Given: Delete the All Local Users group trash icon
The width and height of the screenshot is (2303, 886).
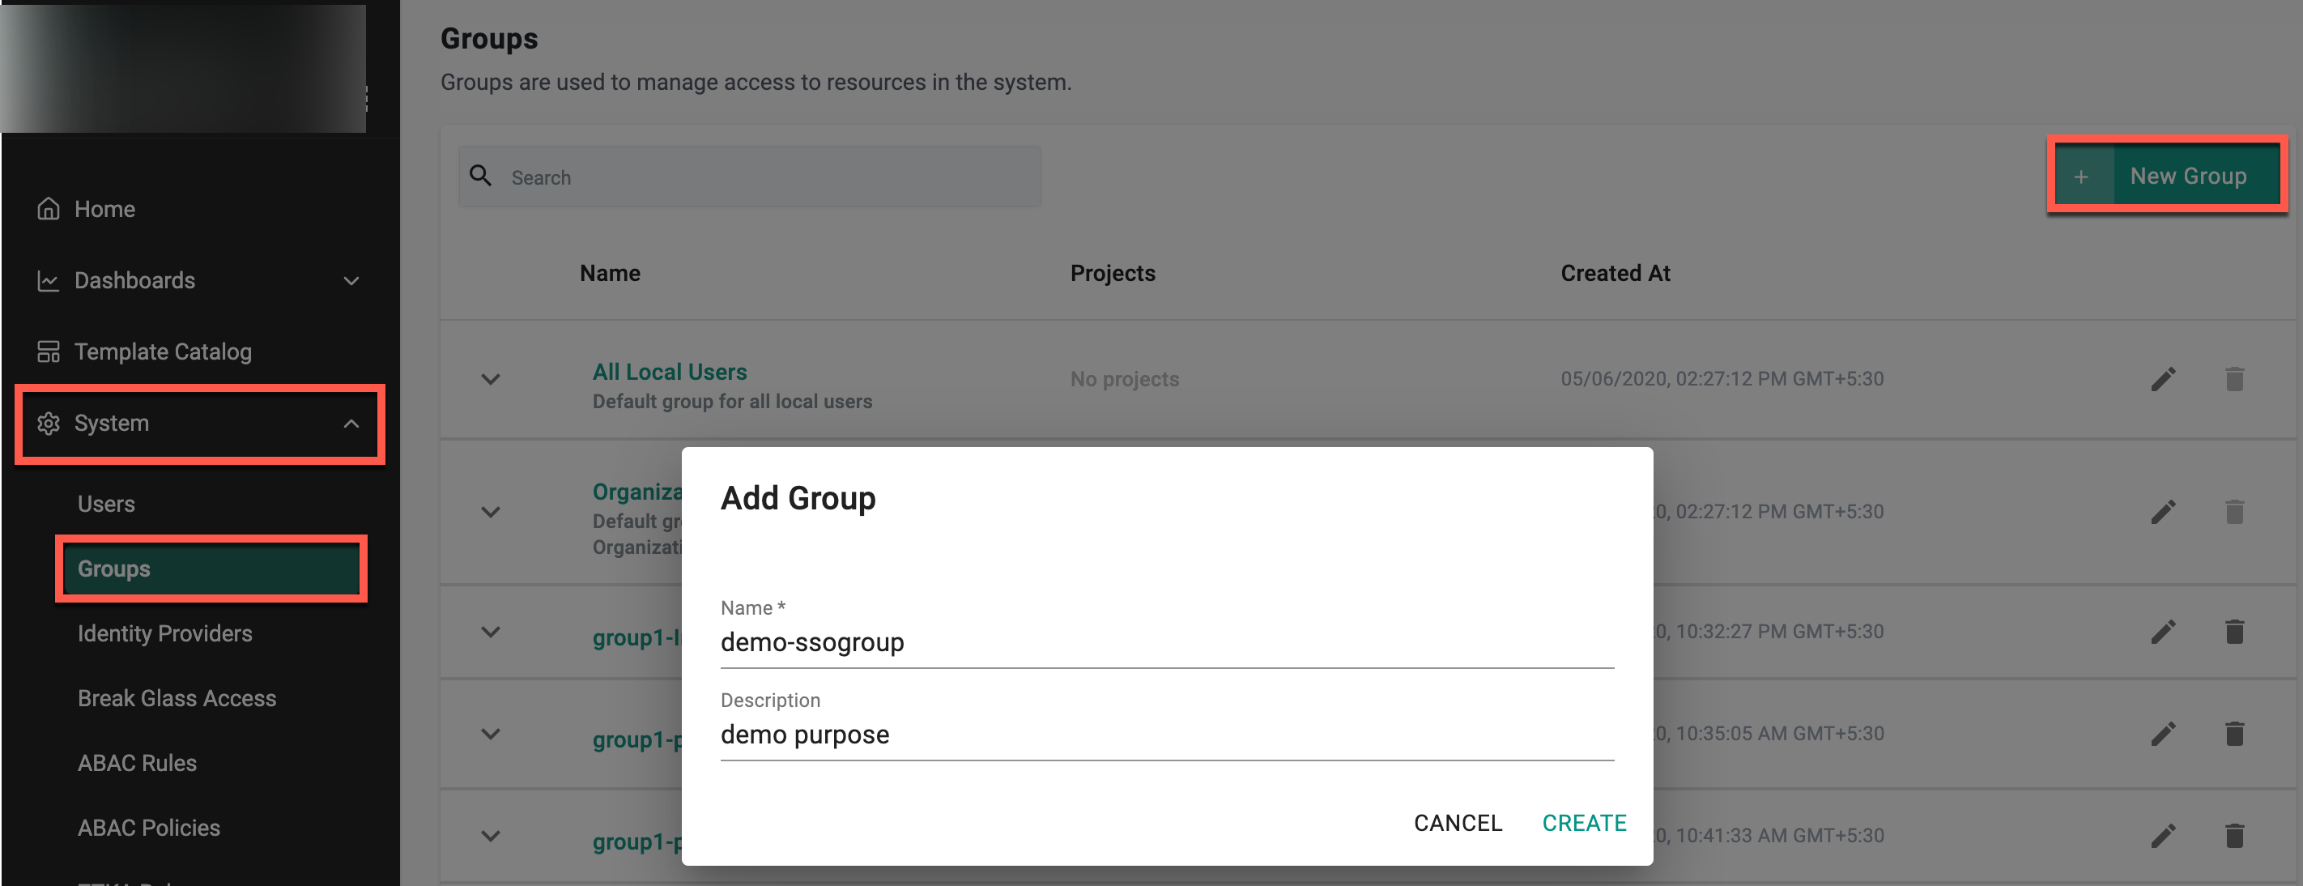Looking at the screenshot, I should (2234, 379).
